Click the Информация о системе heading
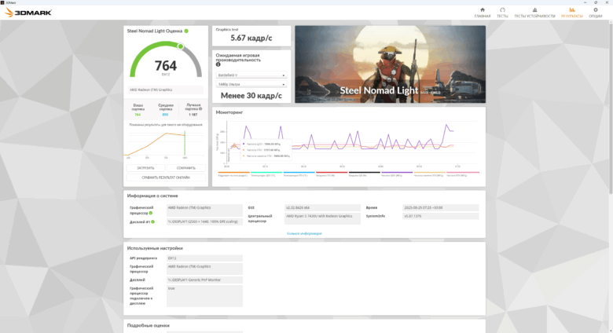This screenshot has height=333, width=613. pos(152,196)
